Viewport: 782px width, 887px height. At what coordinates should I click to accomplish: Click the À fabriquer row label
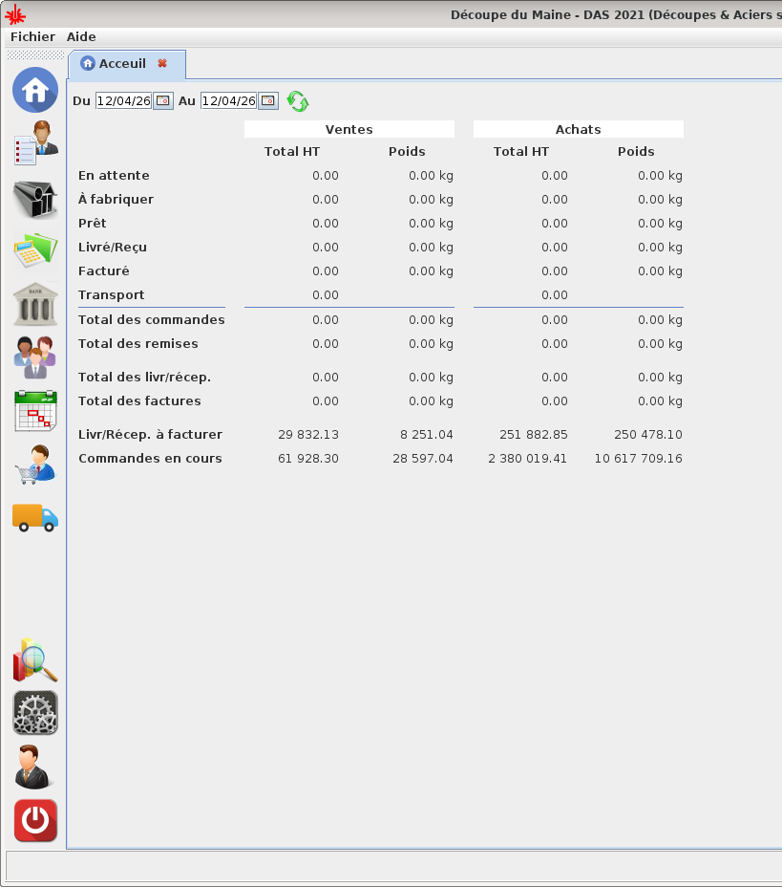point(116,199)
